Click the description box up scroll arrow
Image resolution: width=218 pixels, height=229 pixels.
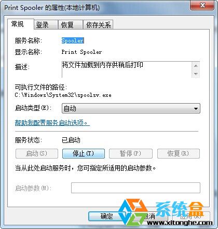196,66
